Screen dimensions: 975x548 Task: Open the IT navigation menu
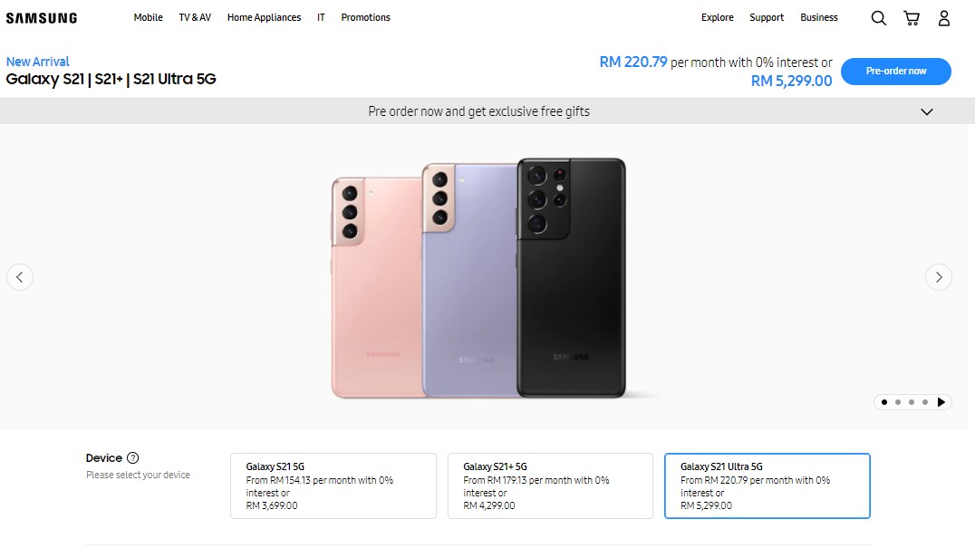pos(321,18)
